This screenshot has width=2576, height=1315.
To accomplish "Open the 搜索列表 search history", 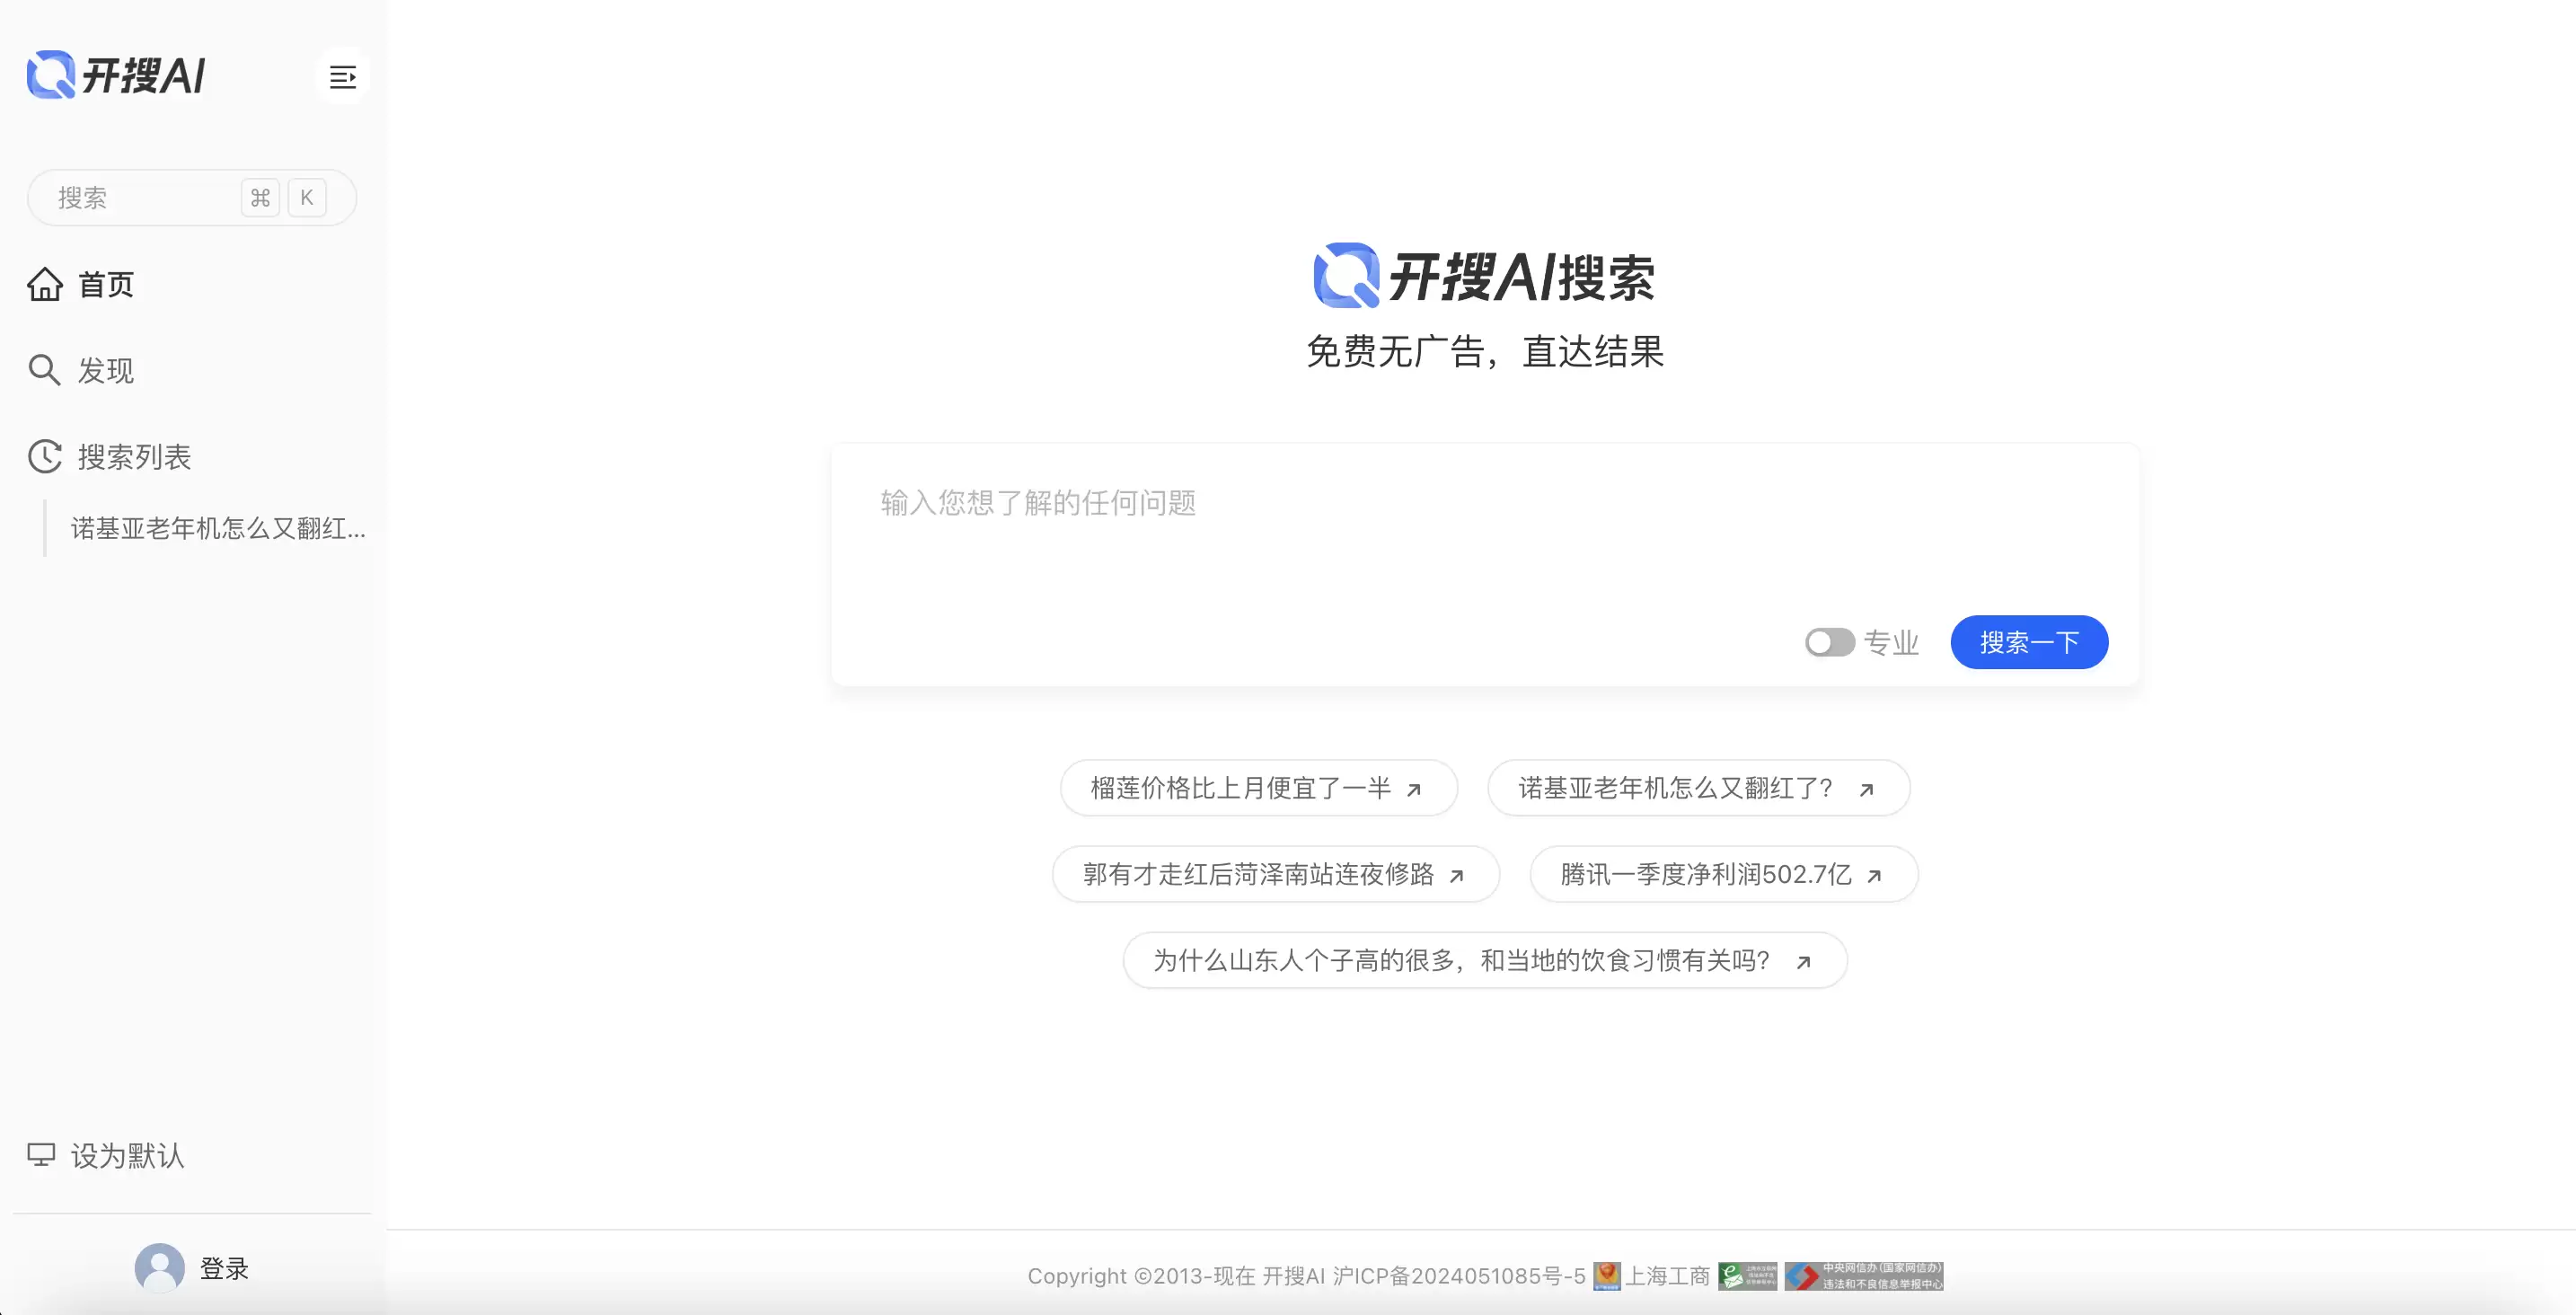I will coord(109,457).
